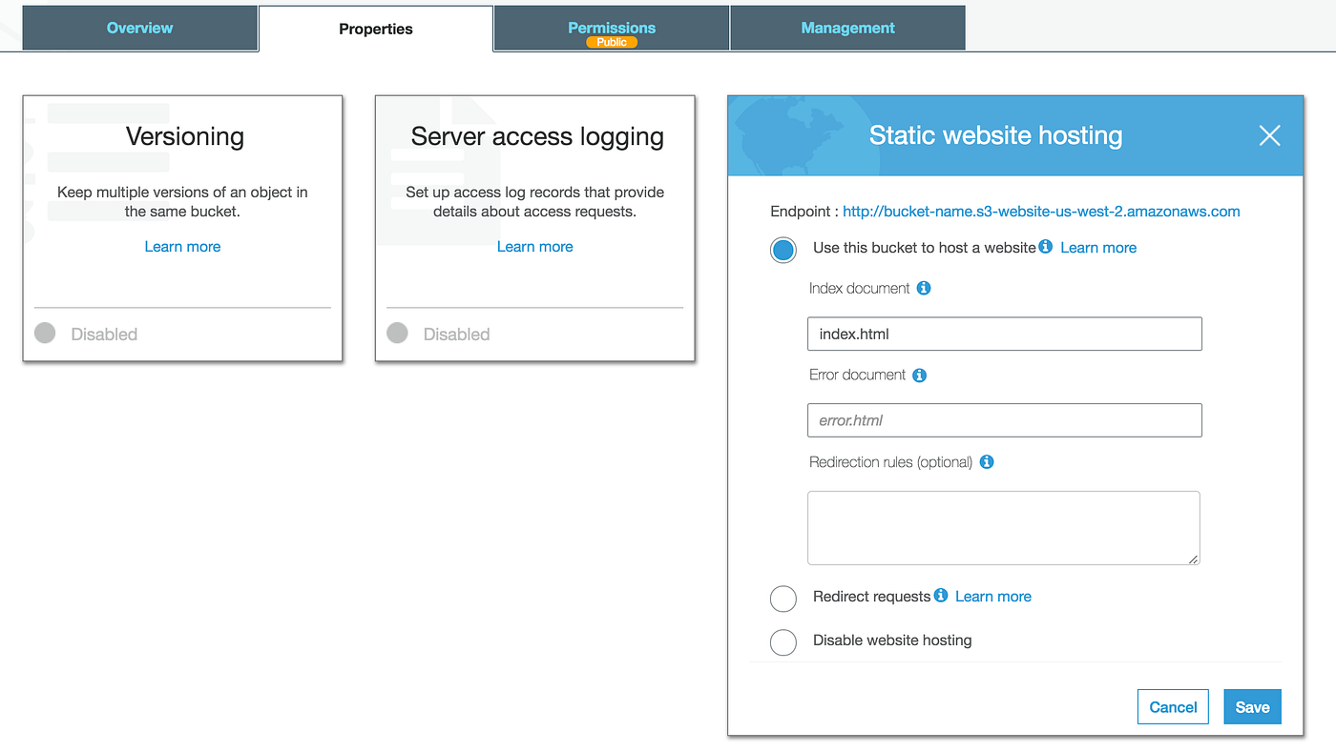Switch to the Overview tab
Image resolution: width=1336 pixels, height=752 pixels.
click(140, 29)
